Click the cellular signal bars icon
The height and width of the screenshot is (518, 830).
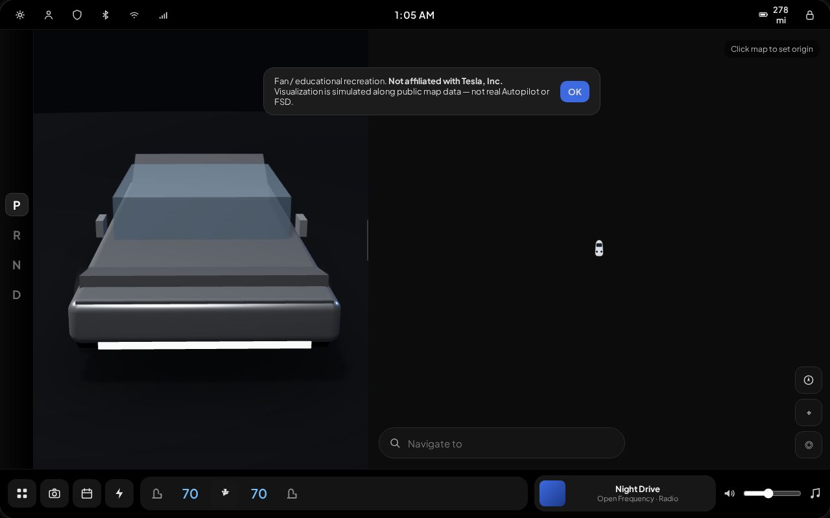163,15
